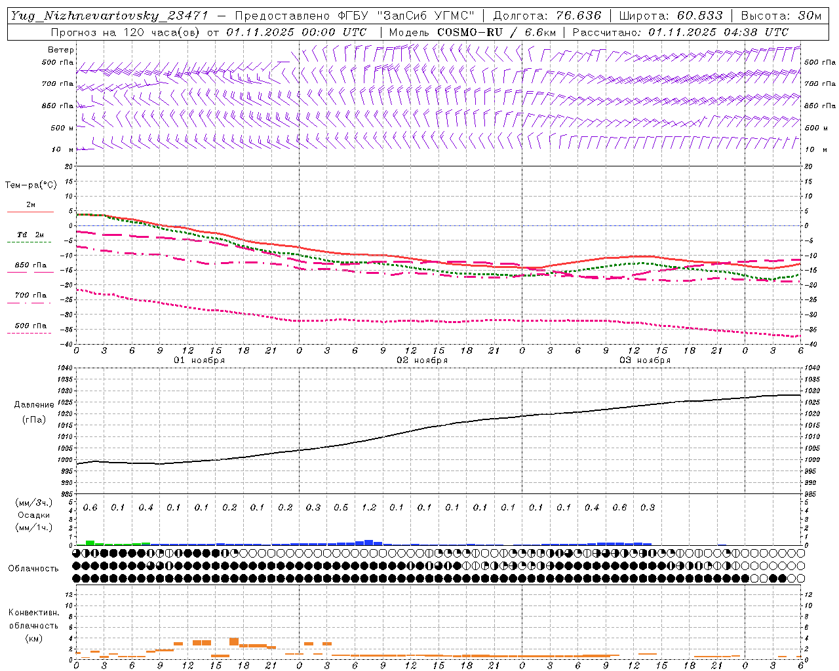Click the wind panel label Ветер

pyautogui.click(x=61, y=50)
